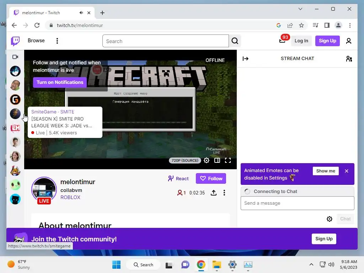
Task: Open the more options menu beside Browse
Action: click(57, 41)
